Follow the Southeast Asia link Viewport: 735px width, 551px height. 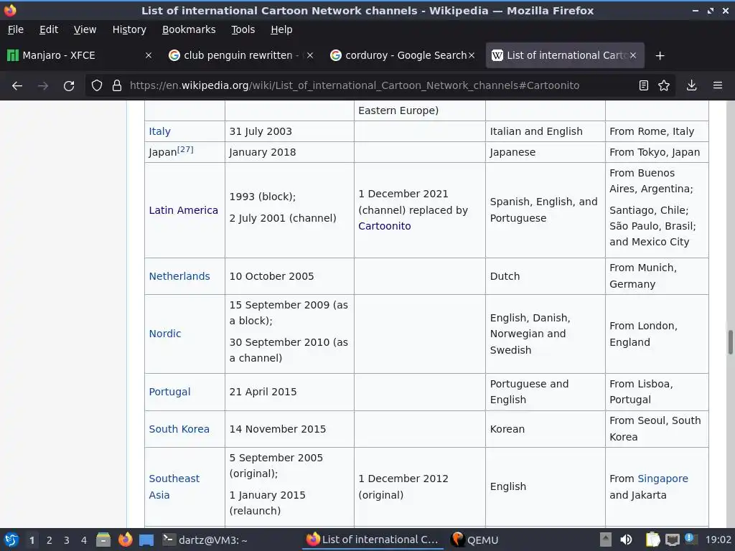pyautogui.click(x=174, y=487)
